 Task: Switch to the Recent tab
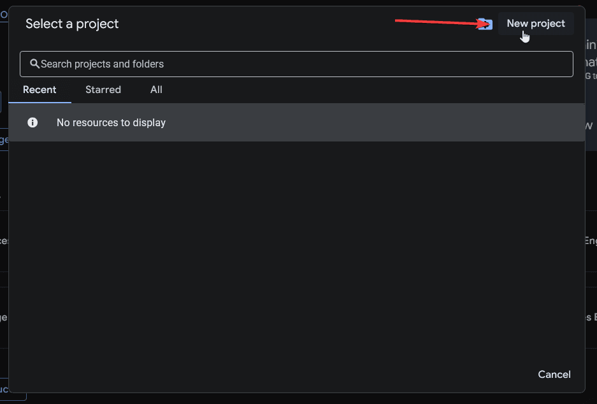click(40, 90)
